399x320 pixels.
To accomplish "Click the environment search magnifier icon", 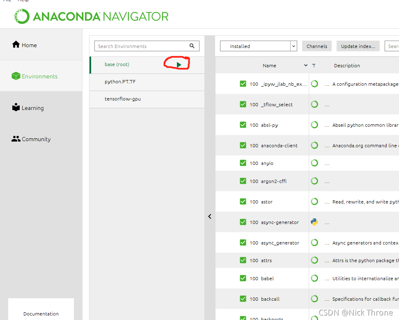I will pos(192,46).
